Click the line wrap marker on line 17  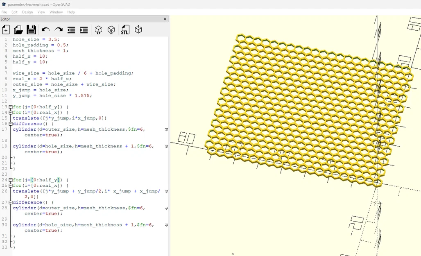tap(166, 130)
